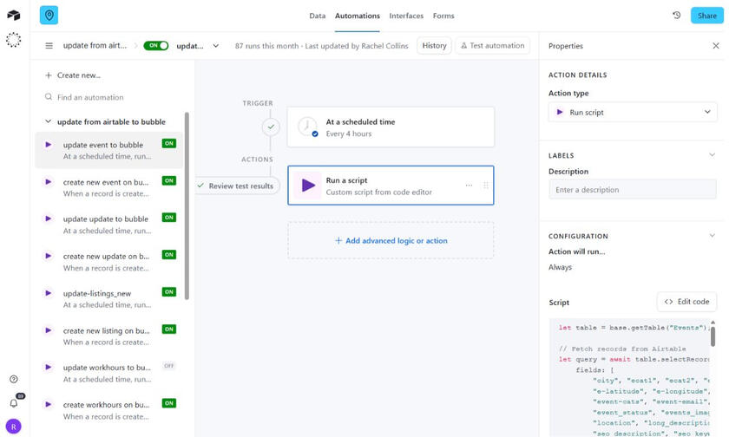Collapse the update from airtable to bubble section
The height and width of the screenshot is (437, 729).
pos(49,122)
